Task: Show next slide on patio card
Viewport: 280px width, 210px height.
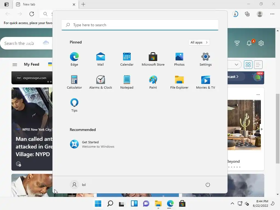Action: 262,129
